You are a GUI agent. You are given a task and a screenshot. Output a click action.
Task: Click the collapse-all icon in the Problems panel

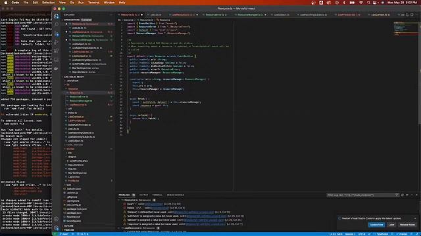click(402, 195)
